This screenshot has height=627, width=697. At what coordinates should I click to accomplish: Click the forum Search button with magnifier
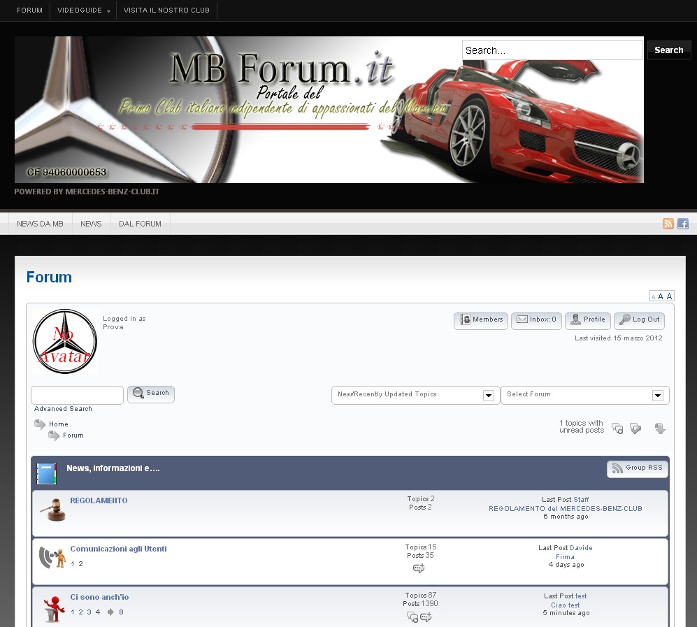(x=151, y=394)
